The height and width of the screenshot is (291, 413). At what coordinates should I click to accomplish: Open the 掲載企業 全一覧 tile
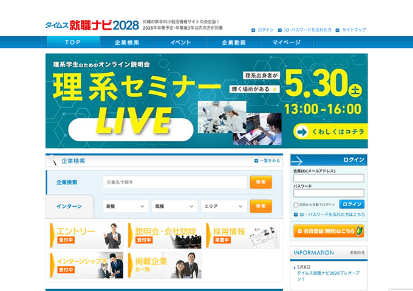coord(165,266)
